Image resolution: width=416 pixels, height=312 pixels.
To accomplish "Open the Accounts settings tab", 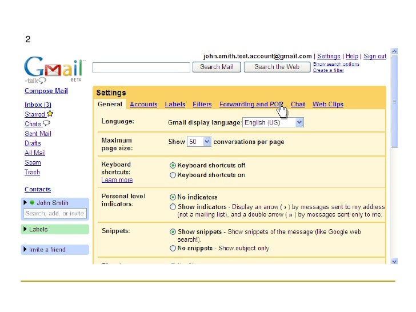I will [x=143, y=104].
